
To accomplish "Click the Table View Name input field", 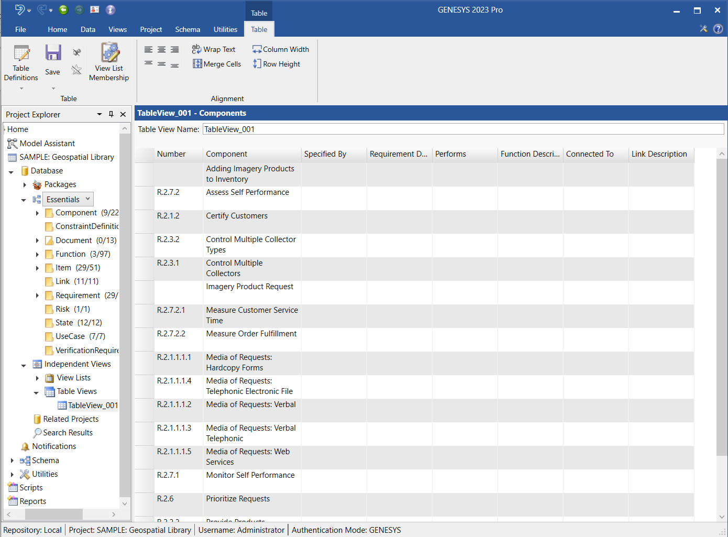I will point(463,129).
